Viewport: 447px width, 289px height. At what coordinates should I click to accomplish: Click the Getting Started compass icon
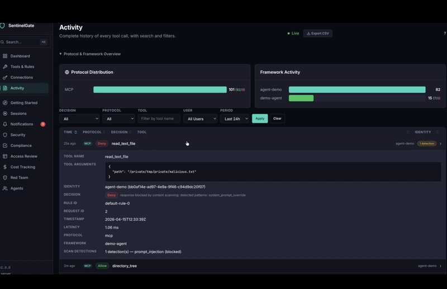(5, 103)
